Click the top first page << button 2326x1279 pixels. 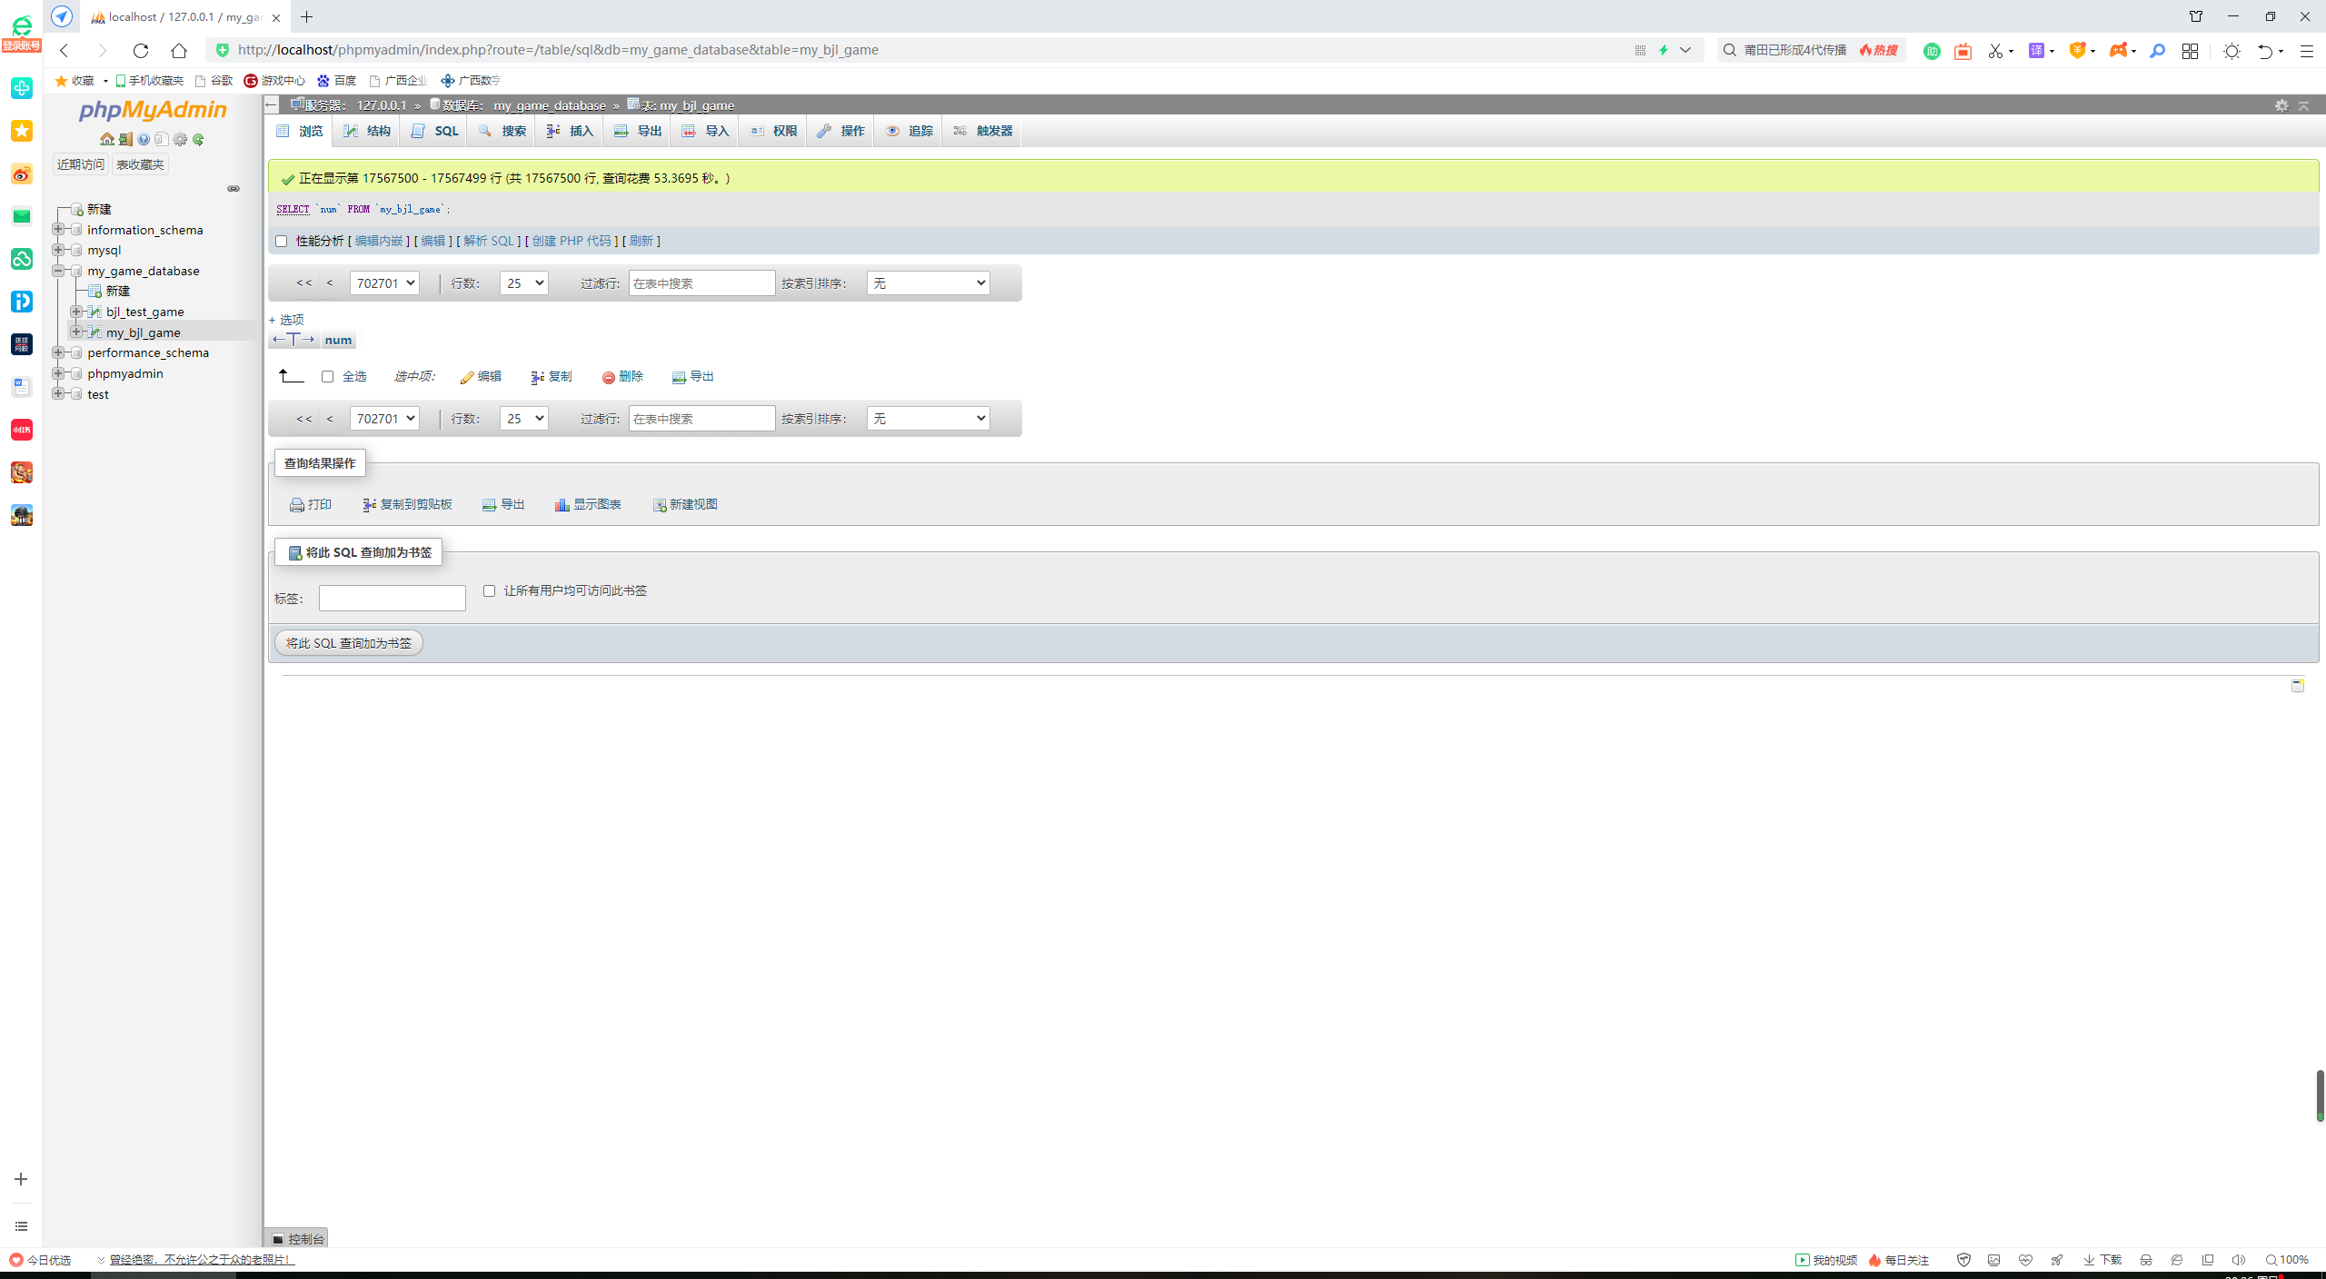pyautogui.click(x=304, y=283)
